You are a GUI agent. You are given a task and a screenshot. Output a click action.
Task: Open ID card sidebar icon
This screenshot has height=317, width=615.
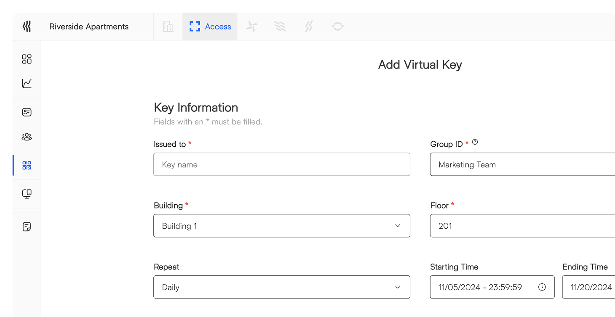[27, 112]
